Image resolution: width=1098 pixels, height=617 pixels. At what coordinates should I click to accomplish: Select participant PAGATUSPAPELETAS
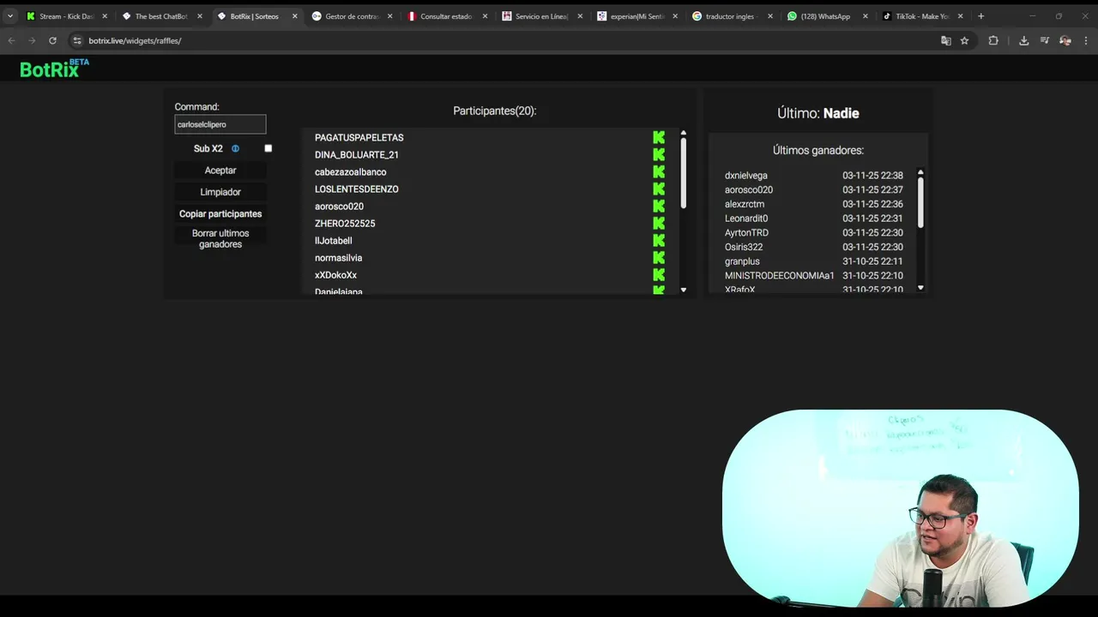[x=359, y=138]
